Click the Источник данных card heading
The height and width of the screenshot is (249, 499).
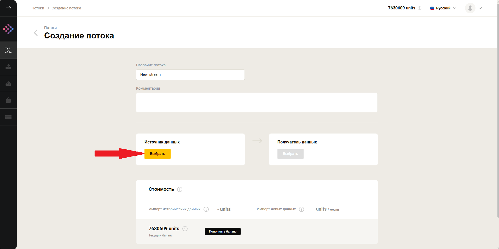162,142
